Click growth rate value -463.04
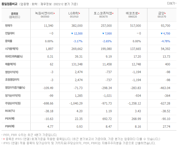Image resolution: width=178 pixels, height=147 pixels. pyautogui.click(x=165, y=88)
